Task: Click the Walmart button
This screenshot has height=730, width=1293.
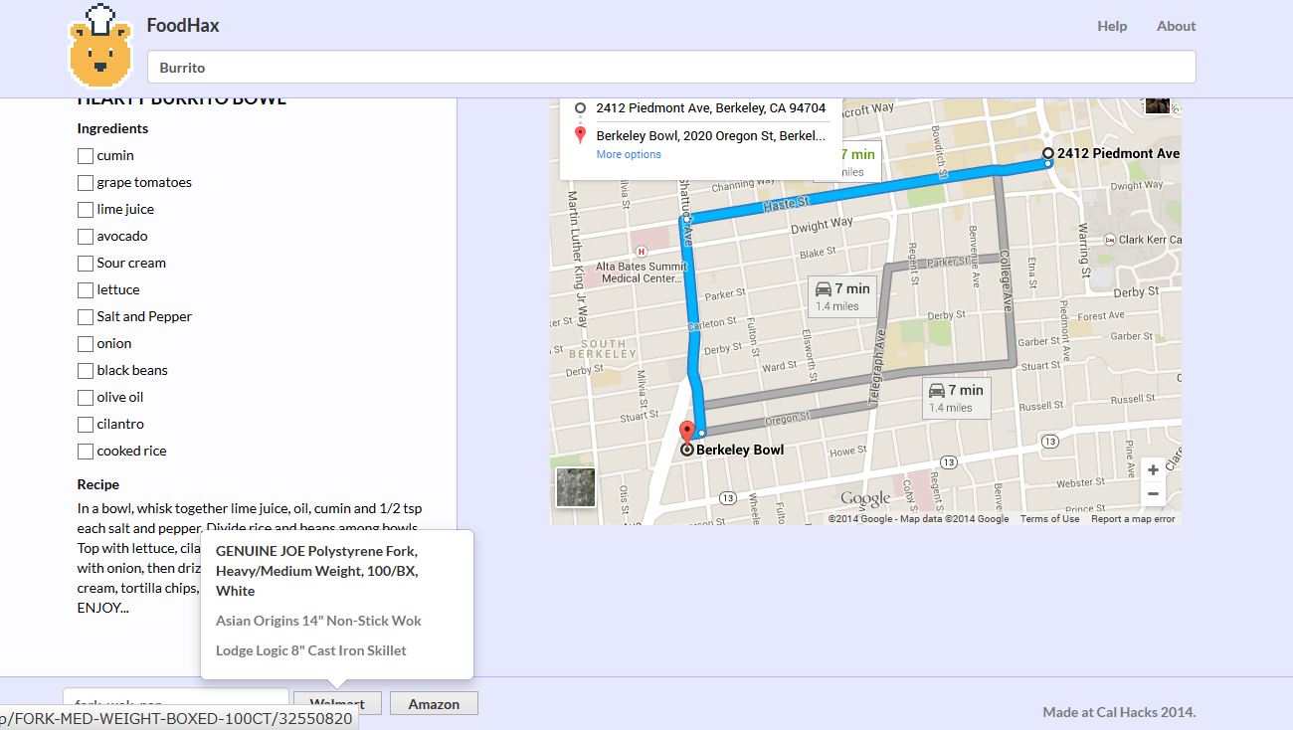Action: click(x=337, y=704)
